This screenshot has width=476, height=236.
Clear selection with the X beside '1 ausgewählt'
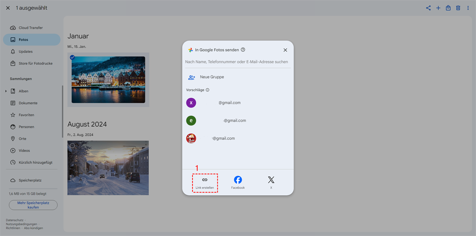tap(8, 8)
